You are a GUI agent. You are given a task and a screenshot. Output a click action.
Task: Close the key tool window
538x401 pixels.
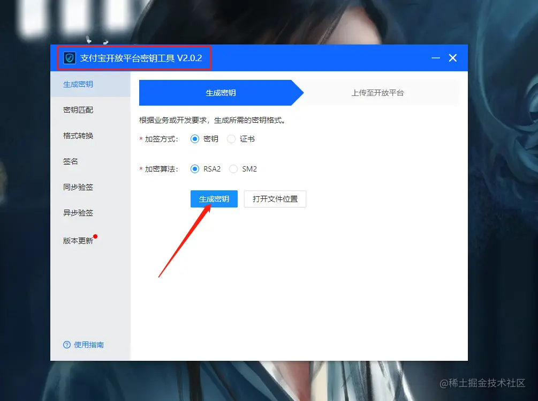(x=453, y=58)
